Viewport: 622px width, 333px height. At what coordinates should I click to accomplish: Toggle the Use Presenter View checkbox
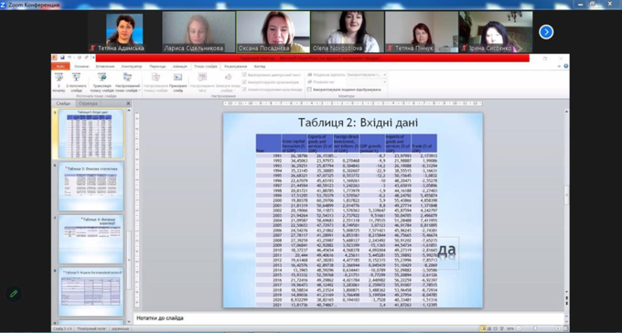point(309,90)
